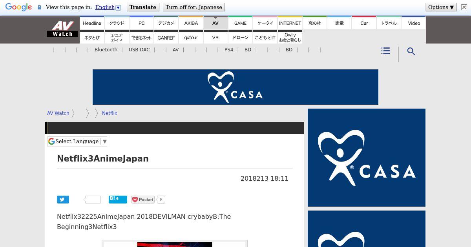Open the English language dropdown
471x247 pixels.
108,7
